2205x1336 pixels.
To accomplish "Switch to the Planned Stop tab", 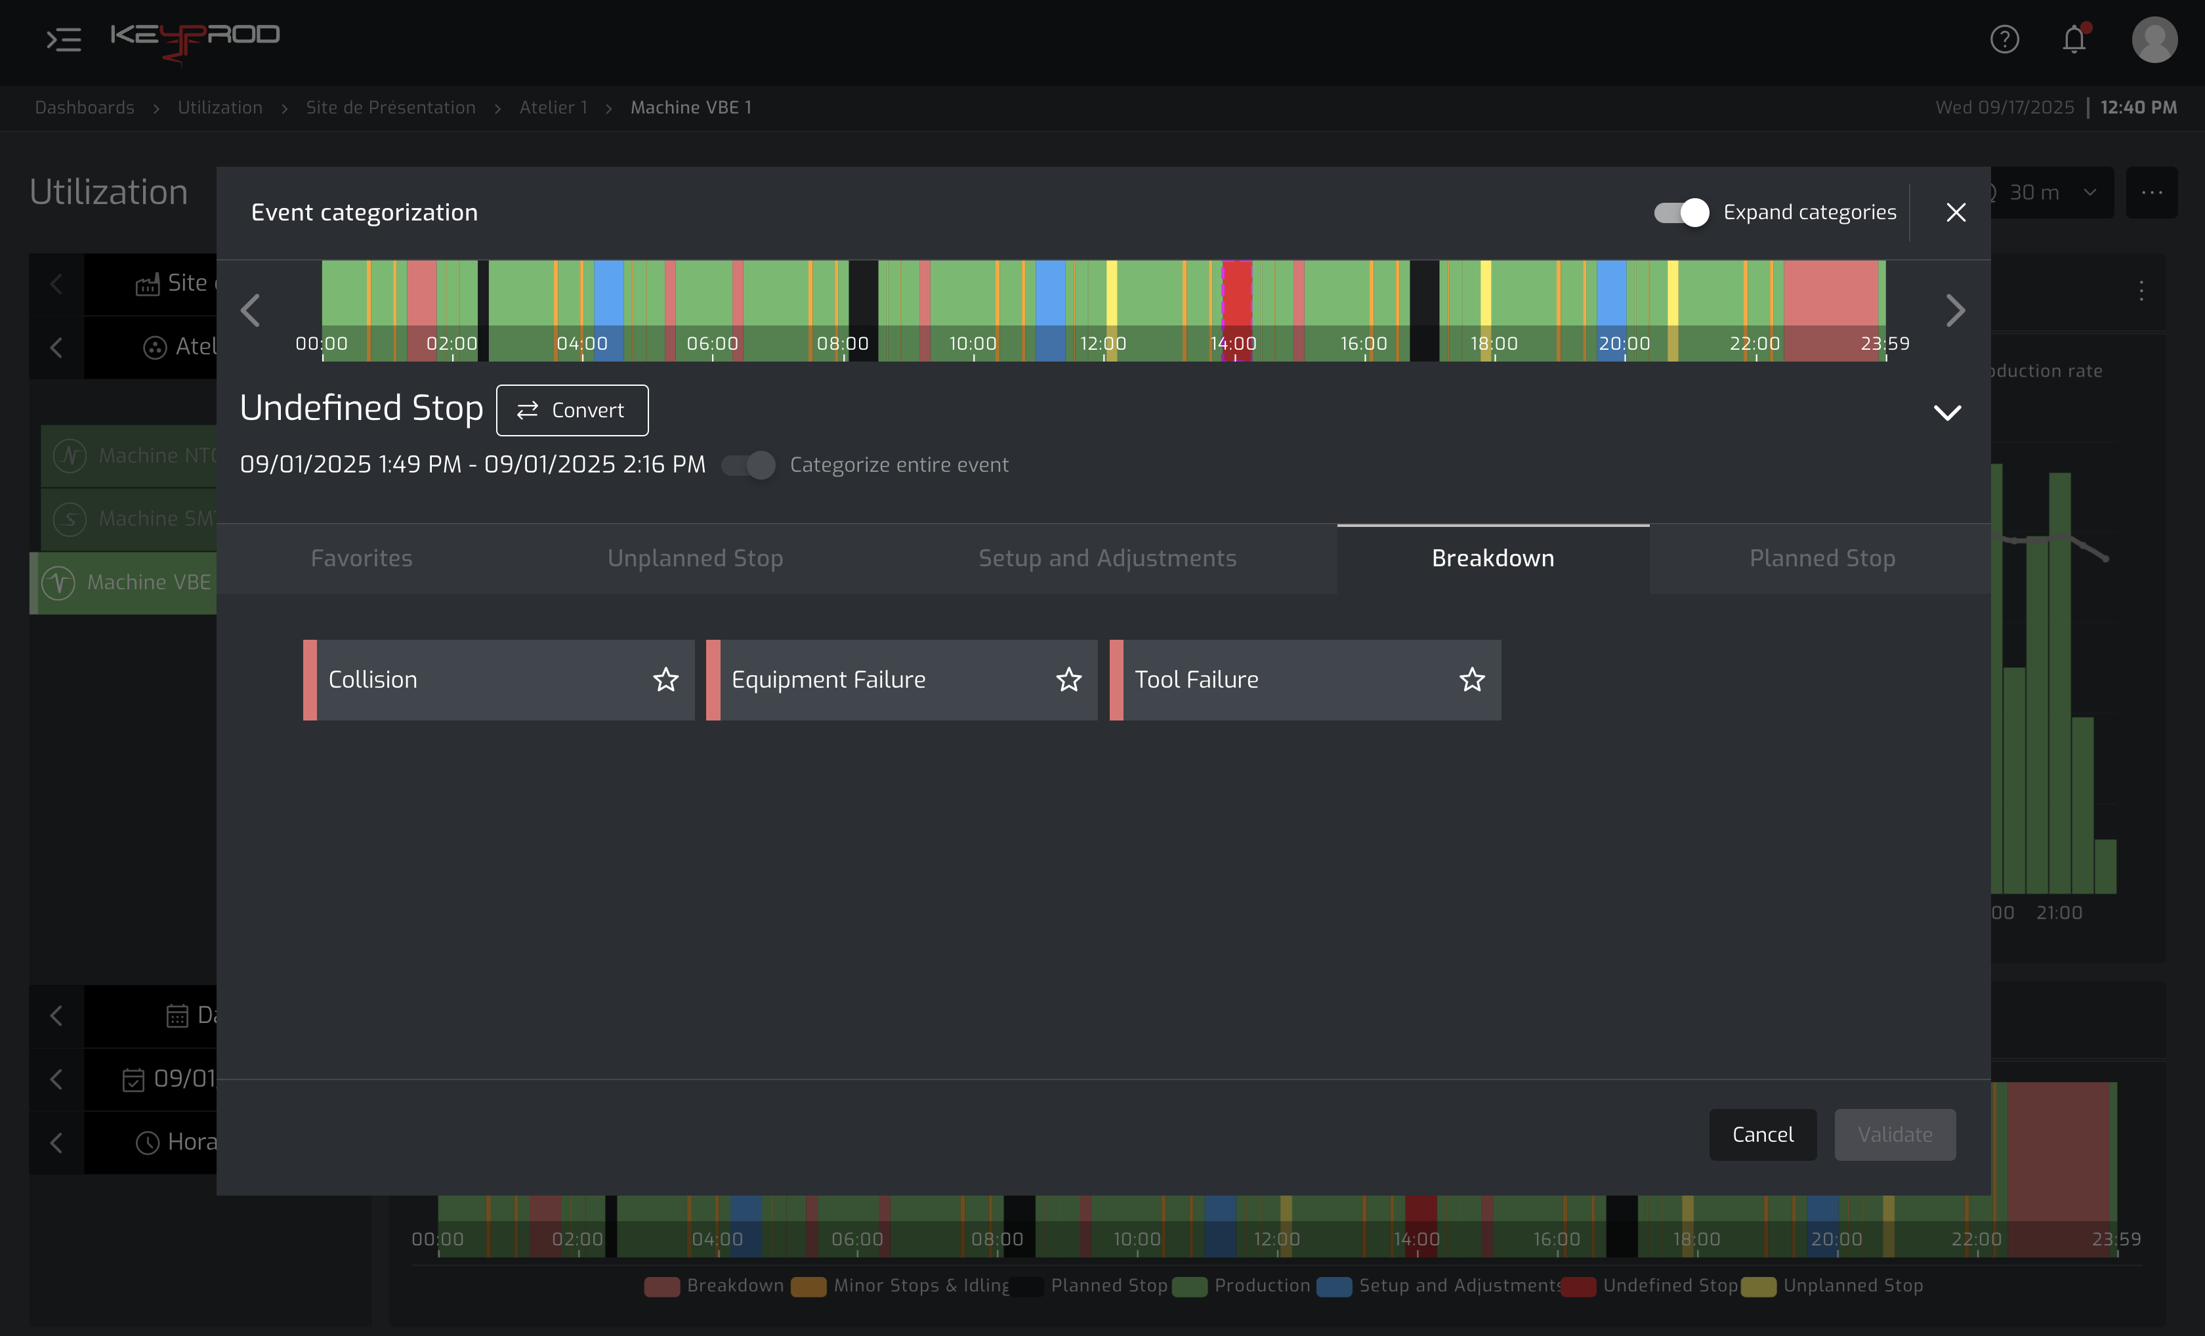I will (x=1822, y=558).
